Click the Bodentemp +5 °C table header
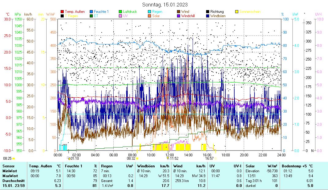 [x=297, y=166]
